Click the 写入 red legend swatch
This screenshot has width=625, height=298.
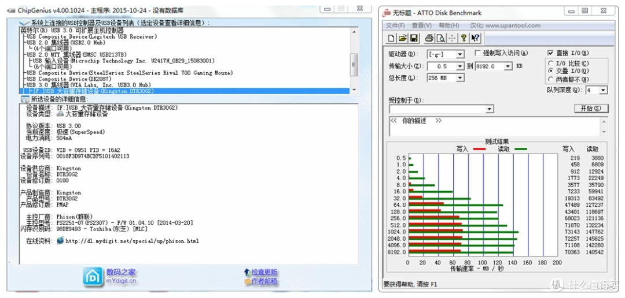[x=480, y=149]
